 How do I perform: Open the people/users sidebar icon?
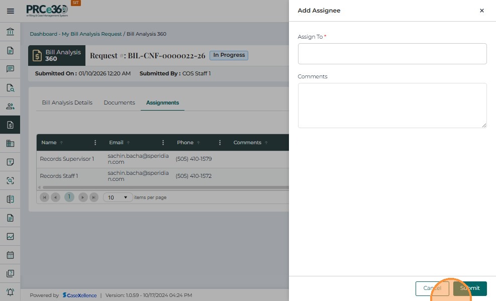click(10, 106)
